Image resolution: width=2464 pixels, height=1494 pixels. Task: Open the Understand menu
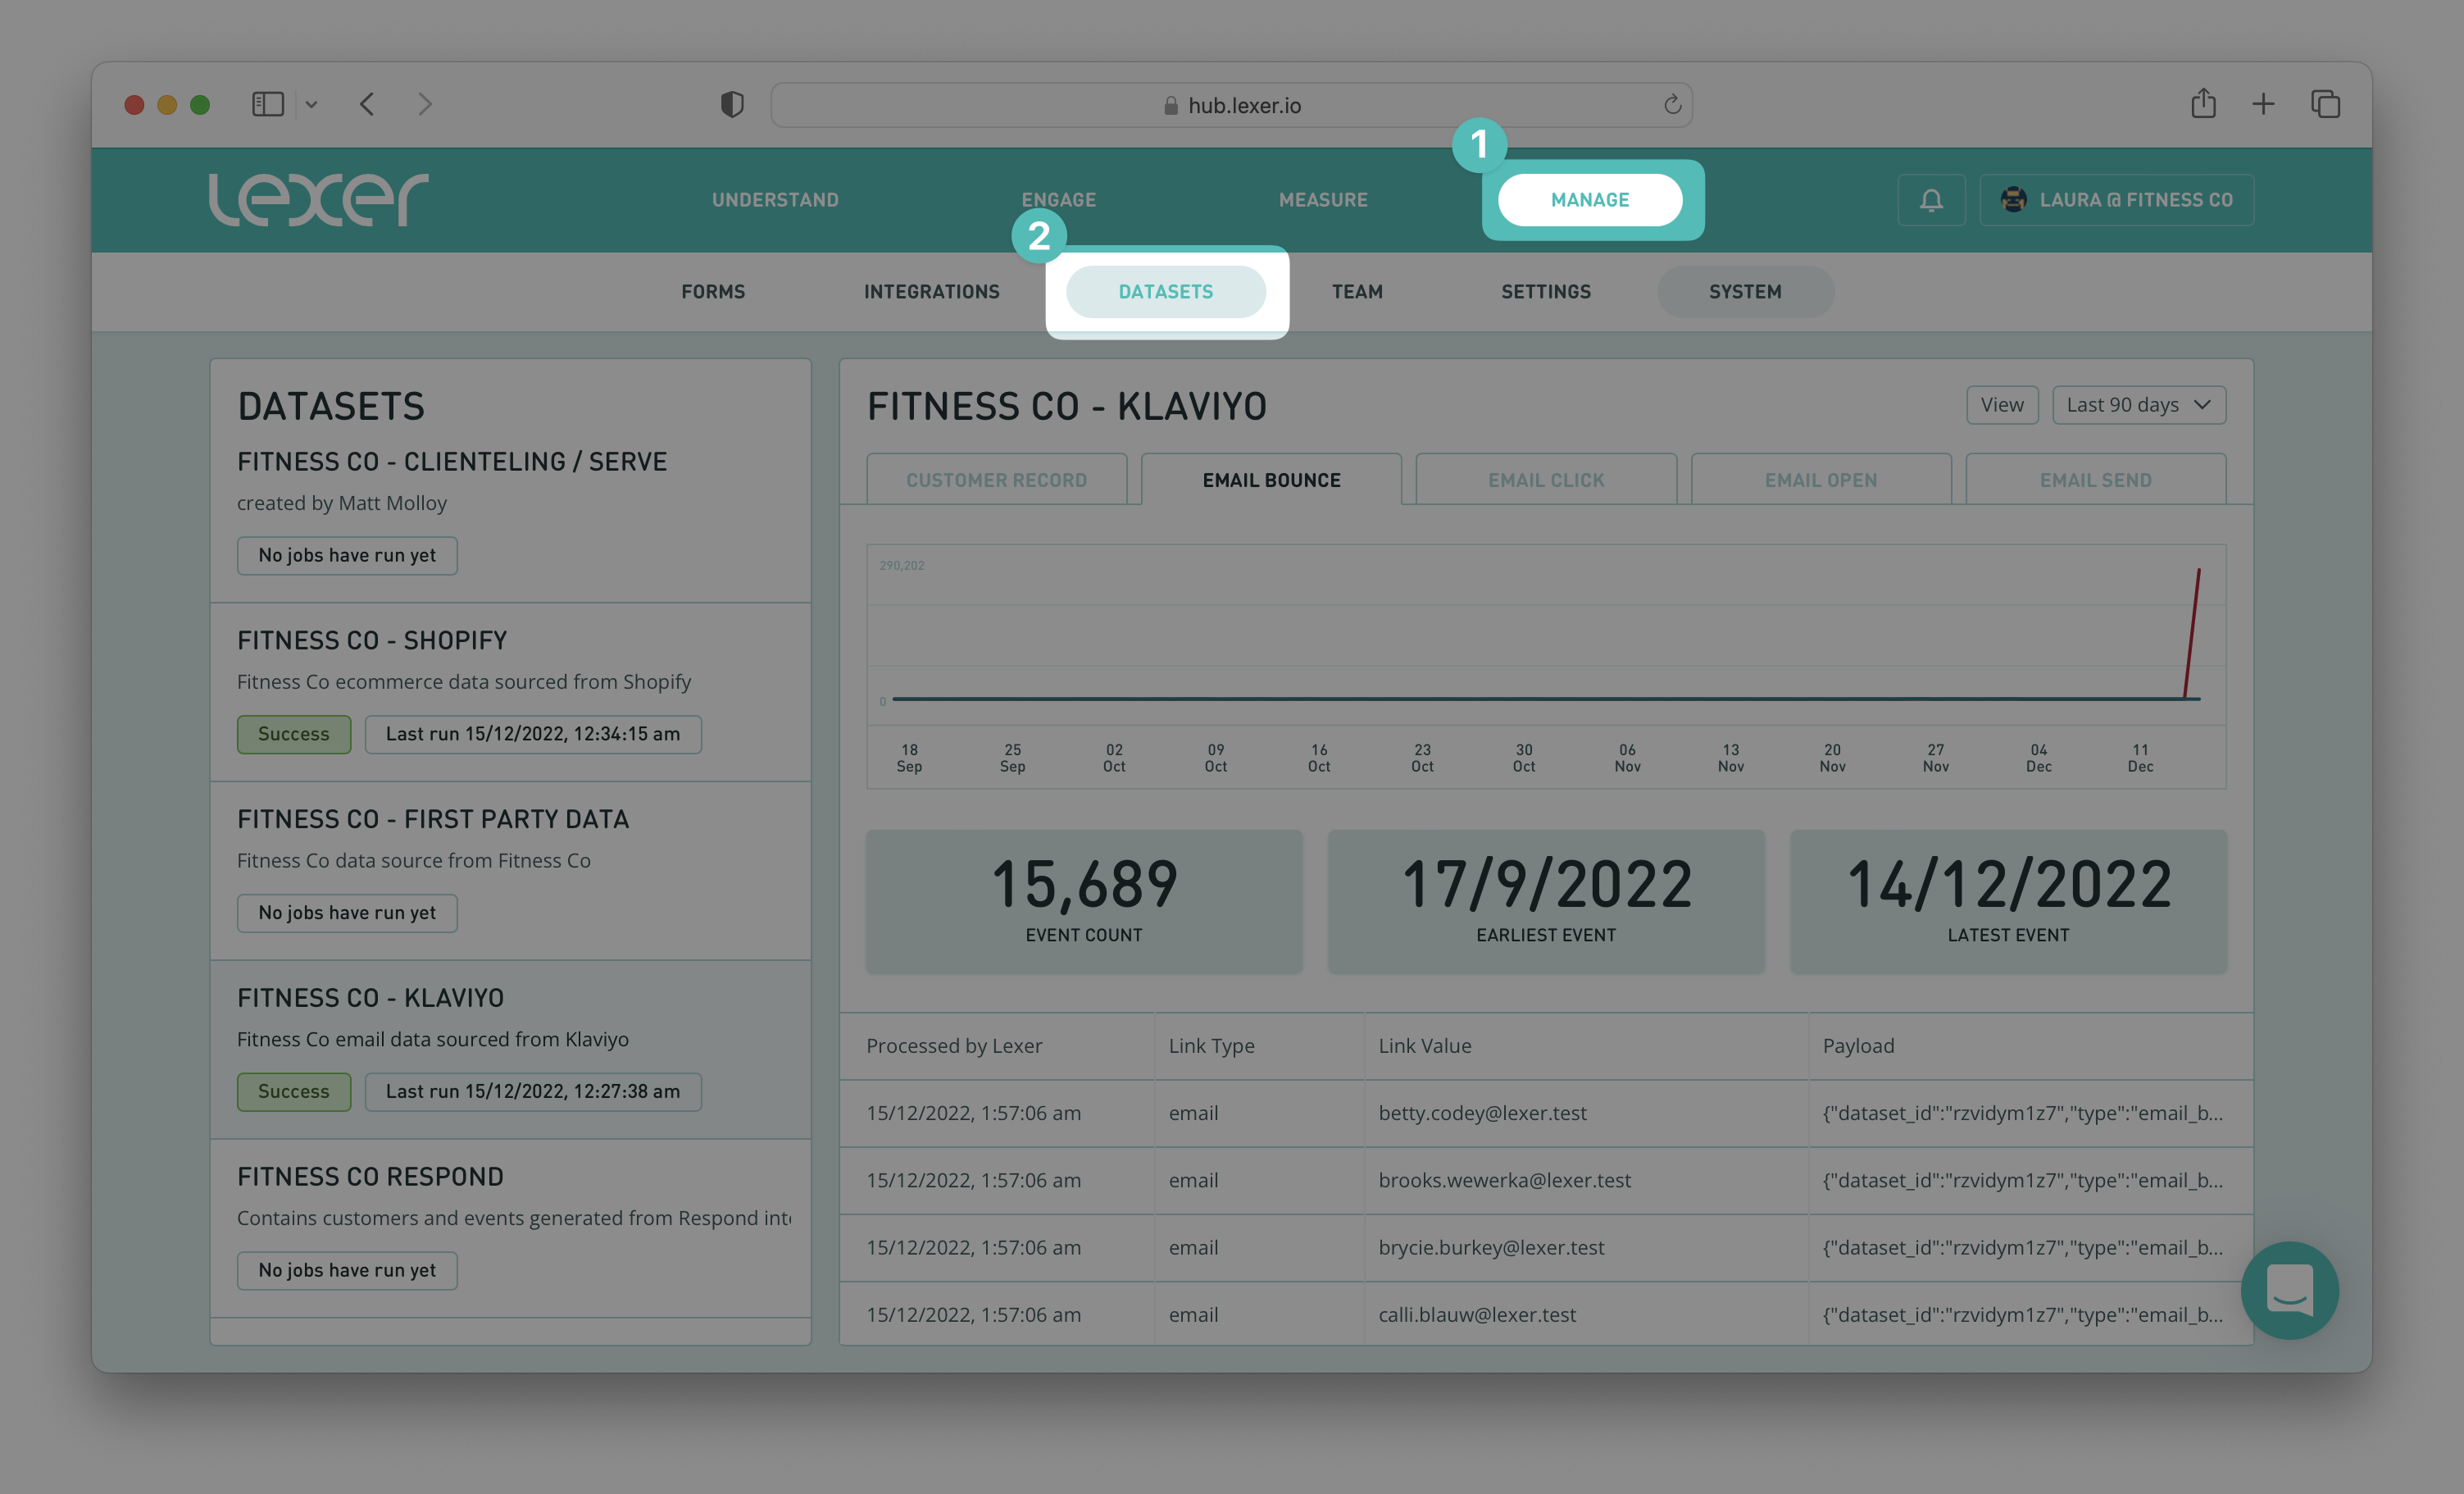coord(775,200)
